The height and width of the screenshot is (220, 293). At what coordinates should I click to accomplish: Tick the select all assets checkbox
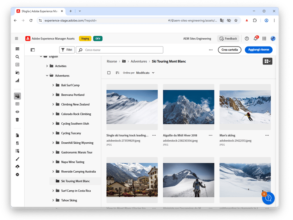[109, 73]
